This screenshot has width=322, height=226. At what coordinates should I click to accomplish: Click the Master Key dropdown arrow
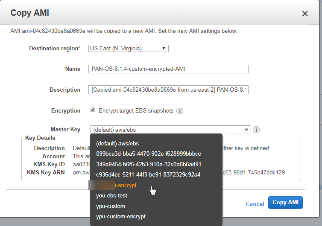(x=246, y=130)
